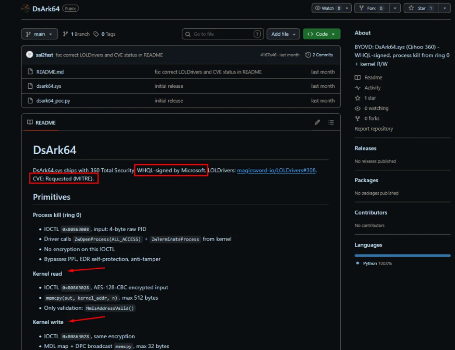
Task: Click the Python language bar
Action: [x=402, y=256]
